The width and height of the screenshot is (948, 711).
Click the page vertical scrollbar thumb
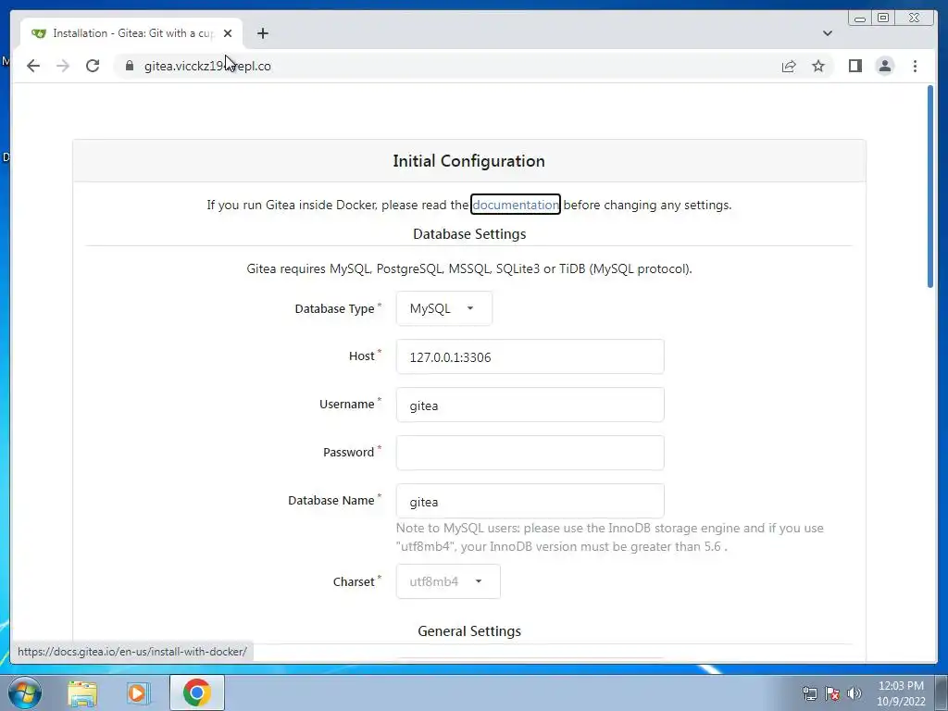tap(930, 187)
